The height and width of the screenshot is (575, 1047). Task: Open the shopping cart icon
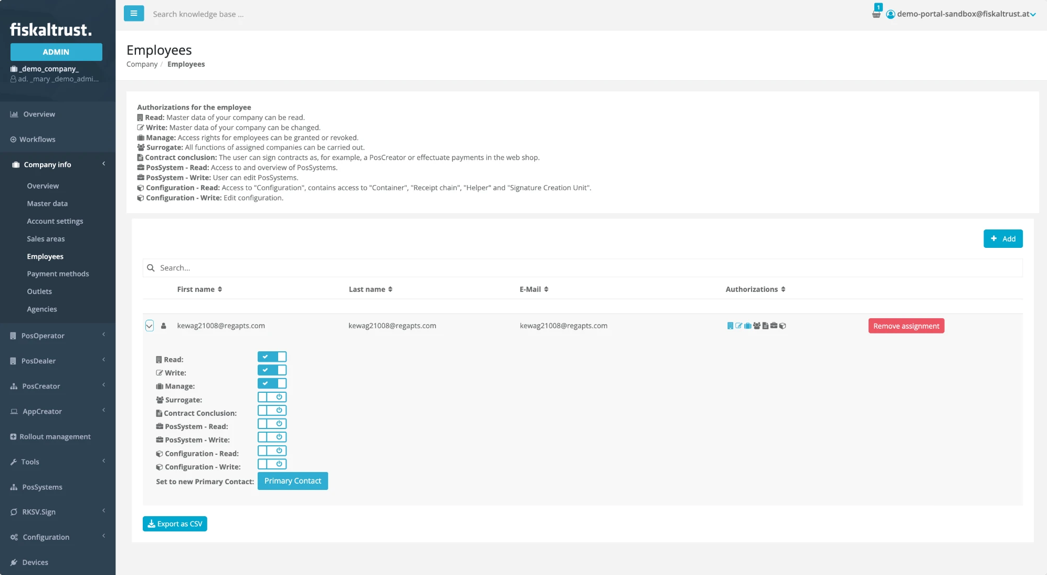[x=876, y=14]
